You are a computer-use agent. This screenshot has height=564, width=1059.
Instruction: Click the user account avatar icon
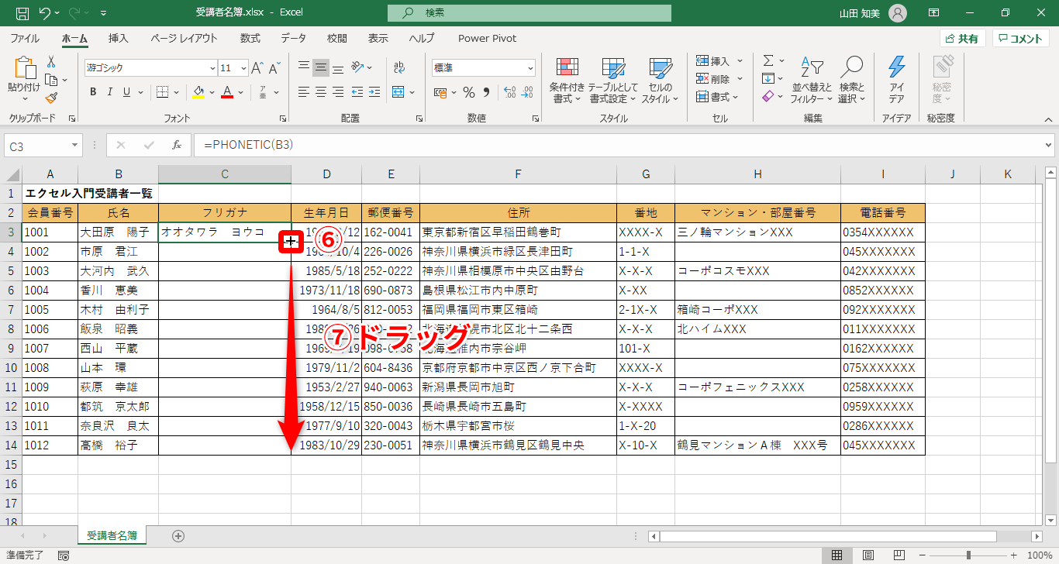[x=898, y=12]
